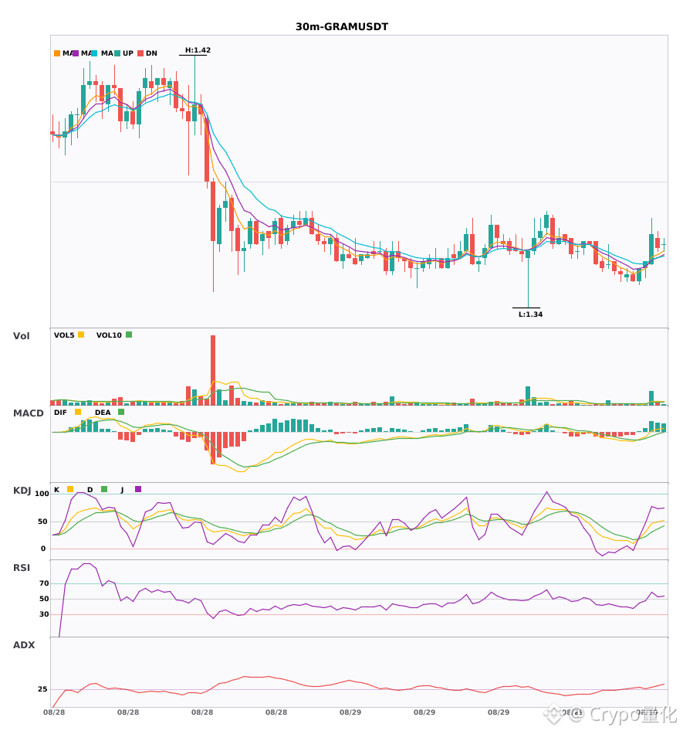Select the green D line swatch
Screen dimensions: 683x734
(x=104, y=489)
